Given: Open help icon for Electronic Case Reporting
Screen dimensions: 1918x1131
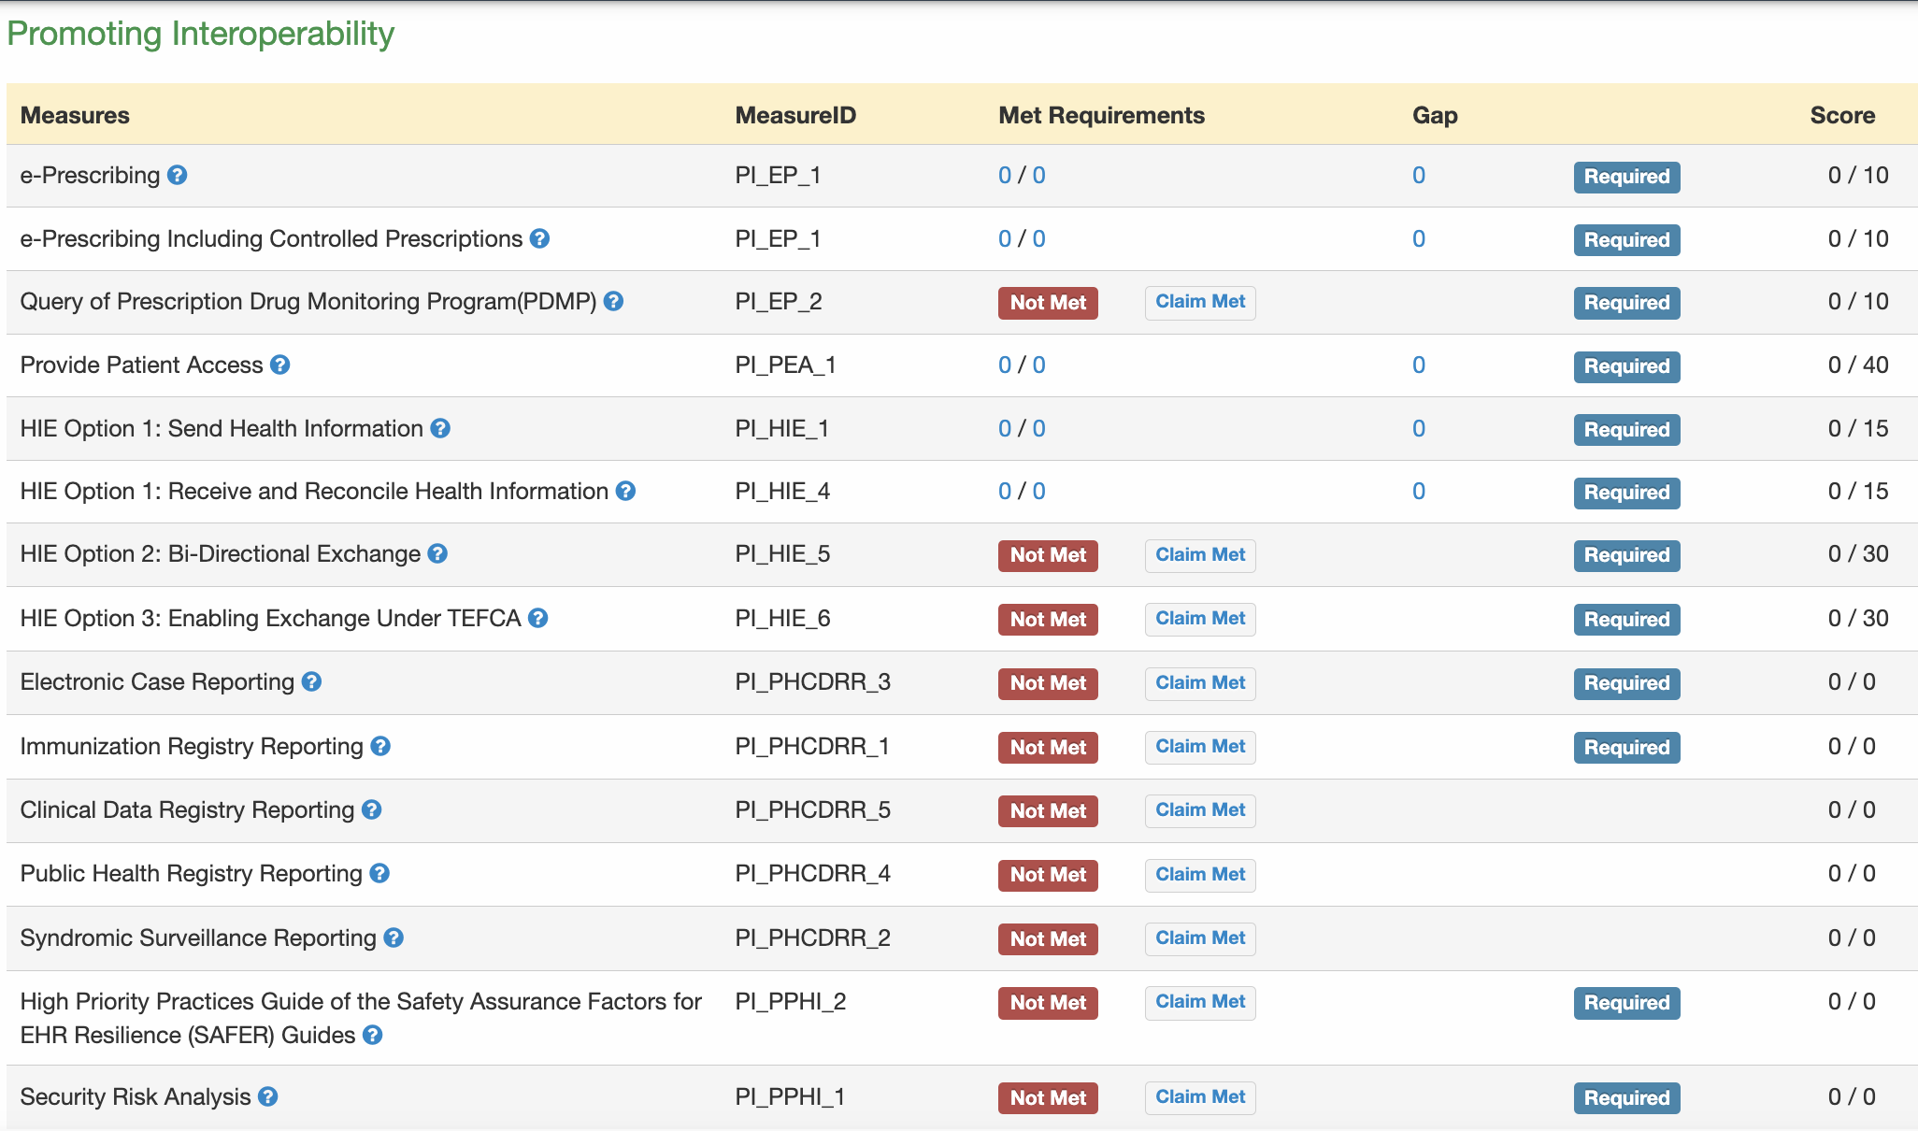Looking at the screenshot, I should 311,681.
